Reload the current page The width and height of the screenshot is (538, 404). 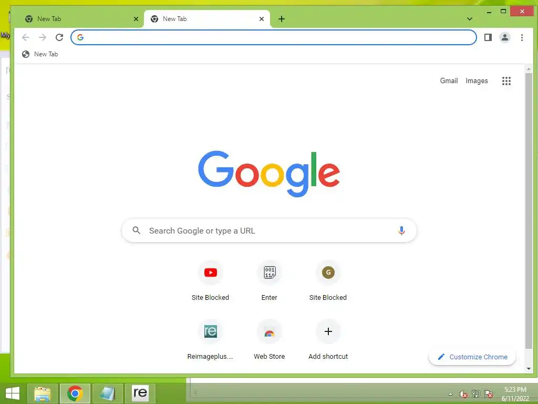59,37
